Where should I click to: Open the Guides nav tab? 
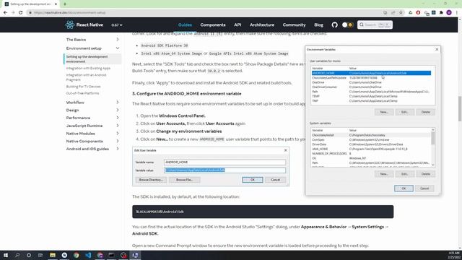tap(185, 25)
